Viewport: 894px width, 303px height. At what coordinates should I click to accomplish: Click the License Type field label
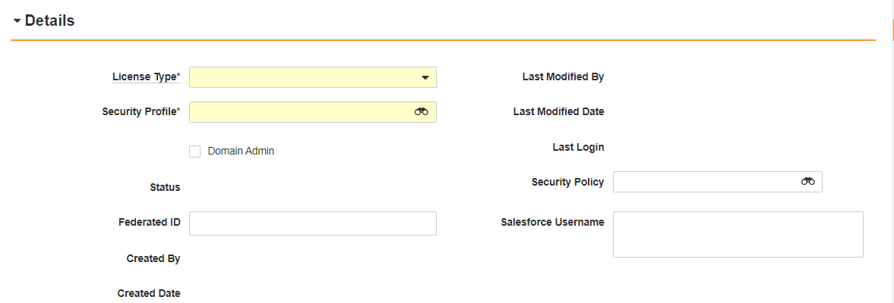tap(144, 77)
